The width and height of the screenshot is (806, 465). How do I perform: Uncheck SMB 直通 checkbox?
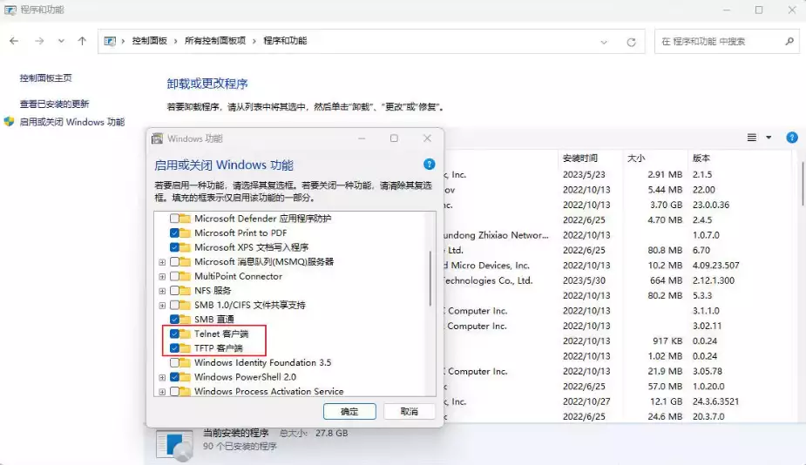[175, 319]
